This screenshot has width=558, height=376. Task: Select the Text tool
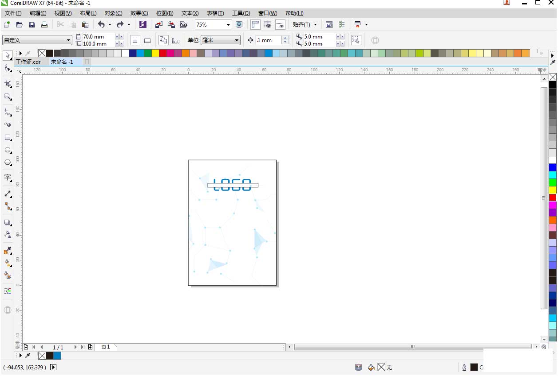click(x=8, y=178)
